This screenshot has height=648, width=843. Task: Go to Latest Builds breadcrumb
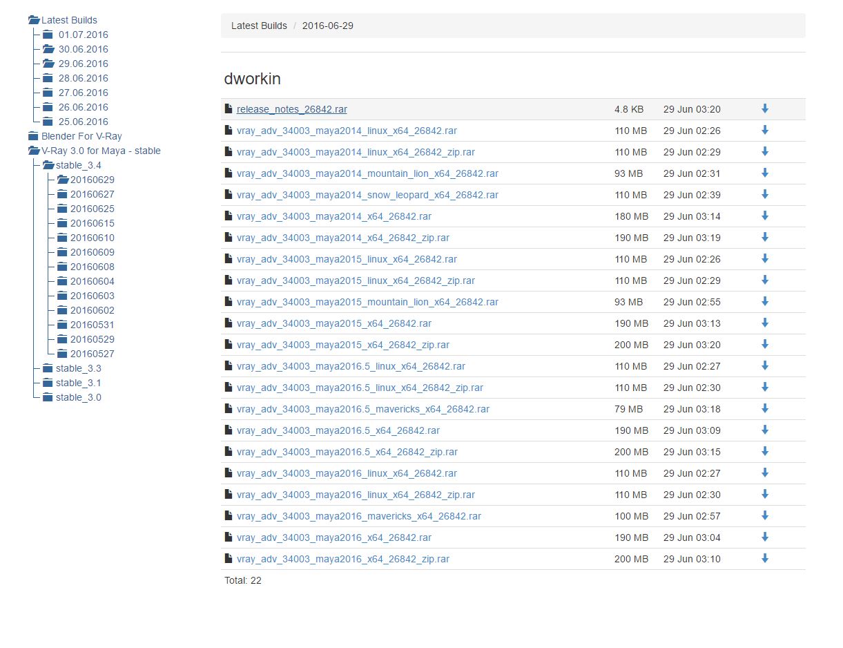[259, 26]
